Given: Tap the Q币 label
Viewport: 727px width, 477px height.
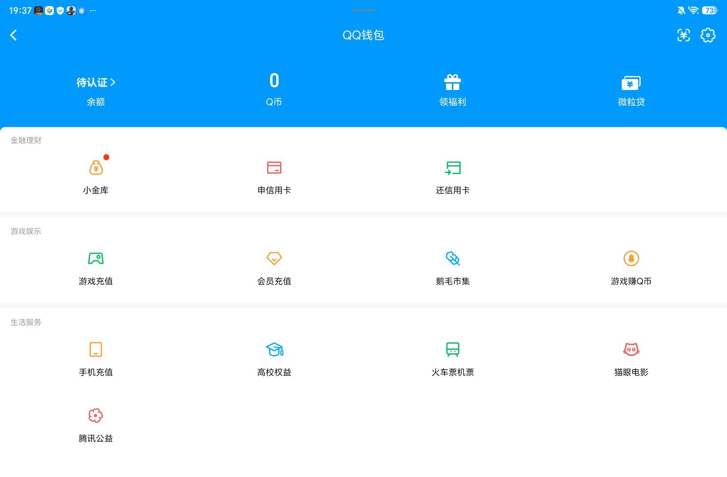Looking at the screenshot, I should [274, 102].
